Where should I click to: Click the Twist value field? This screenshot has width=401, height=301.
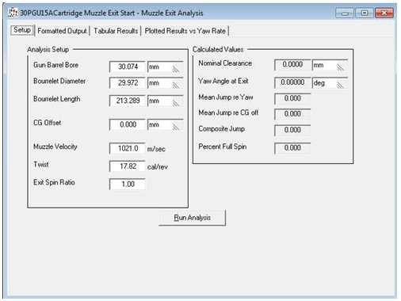click(x=128, y=166)
